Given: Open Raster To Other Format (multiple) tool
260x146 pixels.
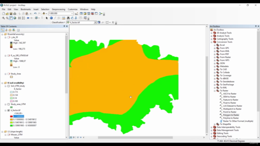Looking at the screenshot, I should [238, 121].
